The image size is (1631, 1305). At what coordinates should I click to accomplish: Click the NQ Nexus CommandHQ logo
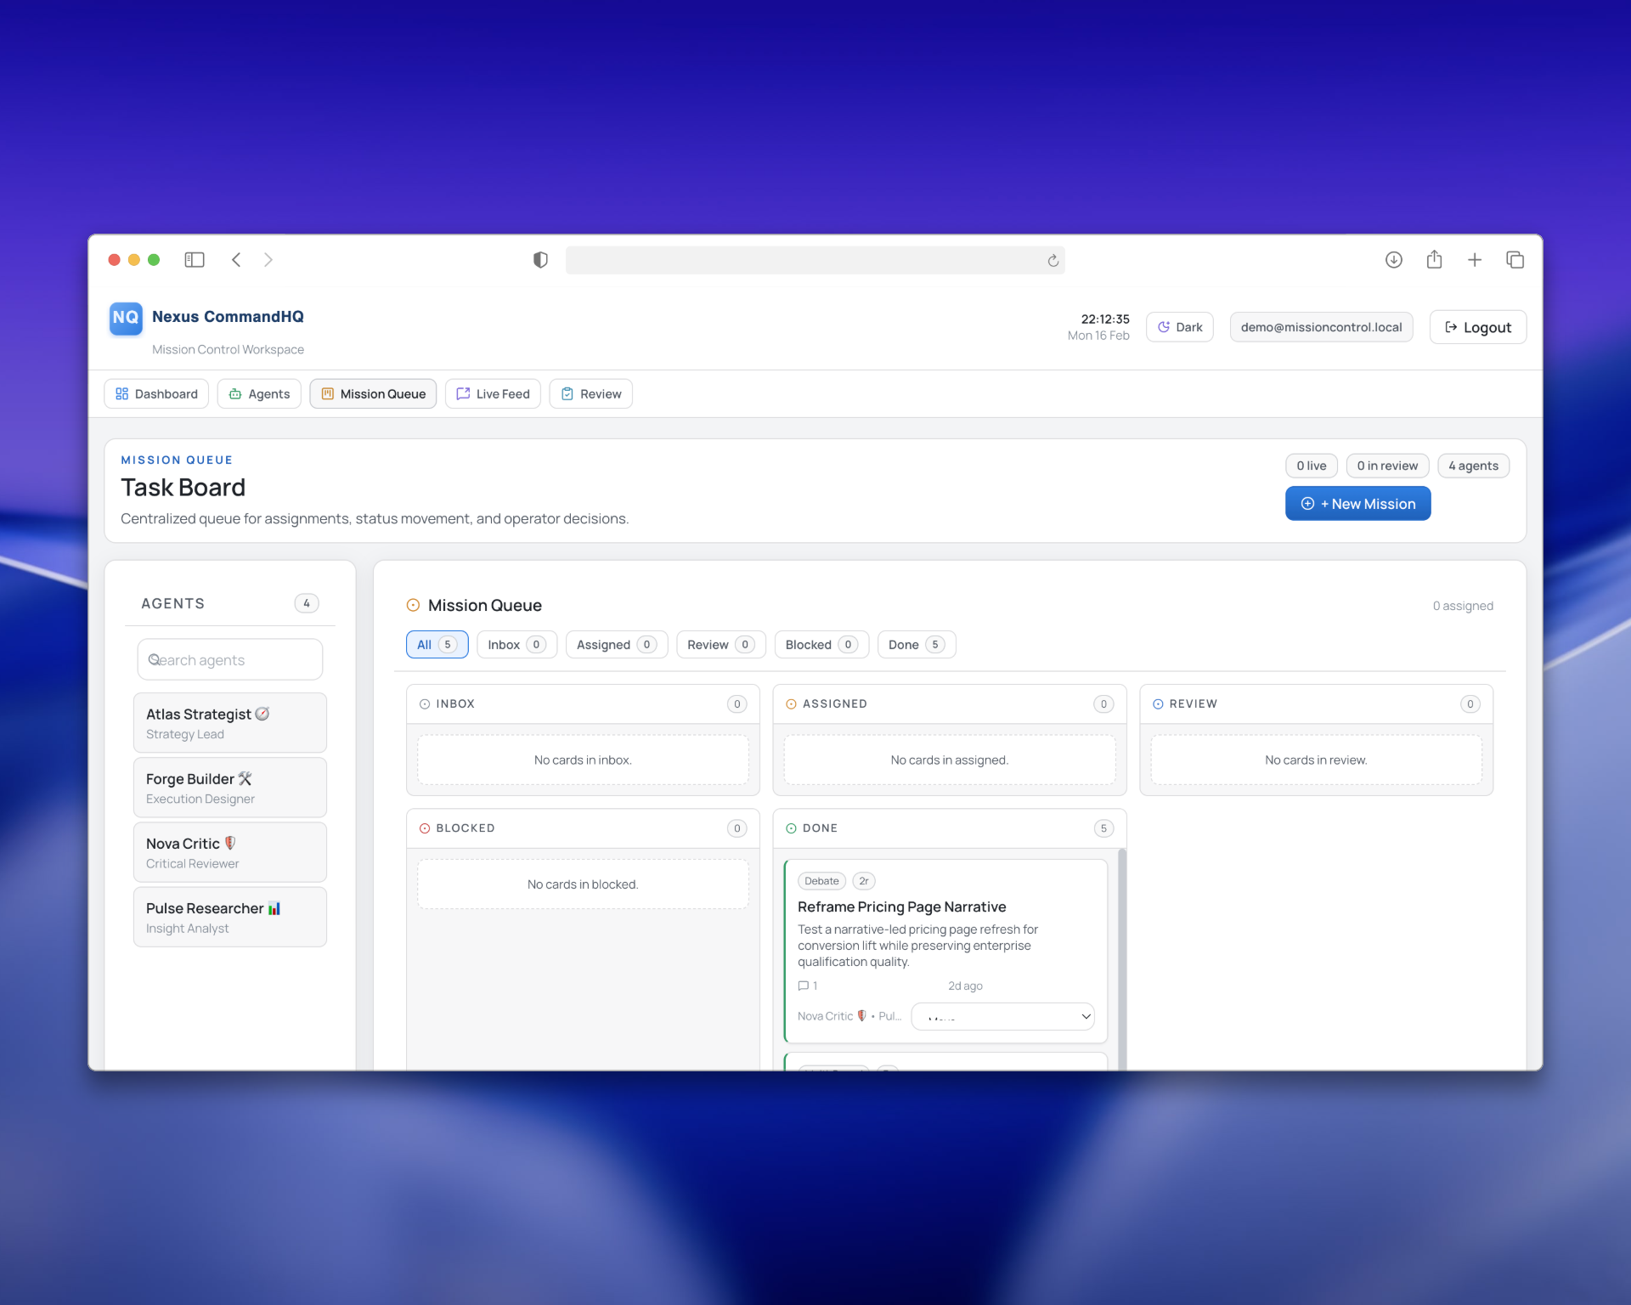[126, 318]
